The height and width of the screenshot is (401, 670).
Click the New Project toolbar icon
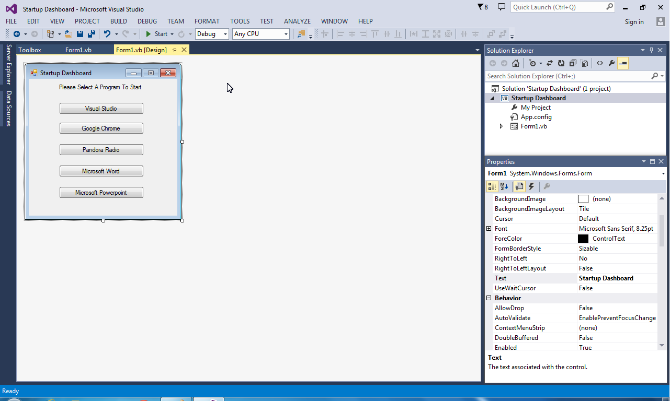point(50,34)
